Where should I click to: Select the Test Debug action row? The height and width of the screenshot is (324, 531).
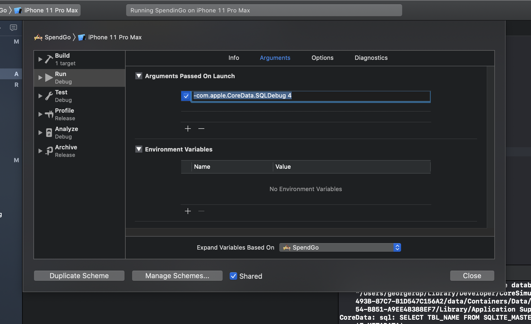(80, 96)
